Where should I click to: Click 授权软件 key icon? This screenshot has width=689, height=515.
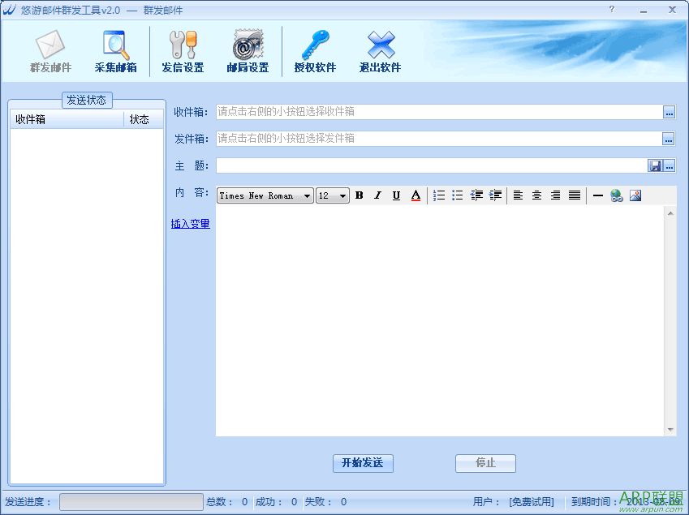[x=315, y=52]
